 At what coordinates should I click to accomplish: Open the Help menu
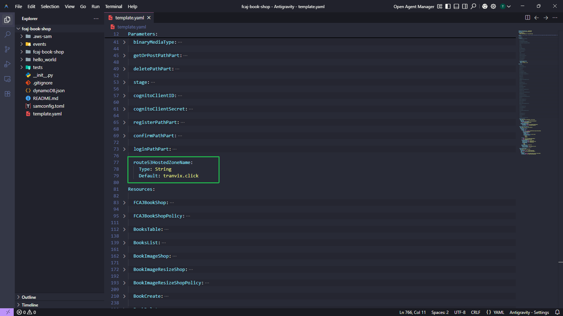[x=132, y=6]
